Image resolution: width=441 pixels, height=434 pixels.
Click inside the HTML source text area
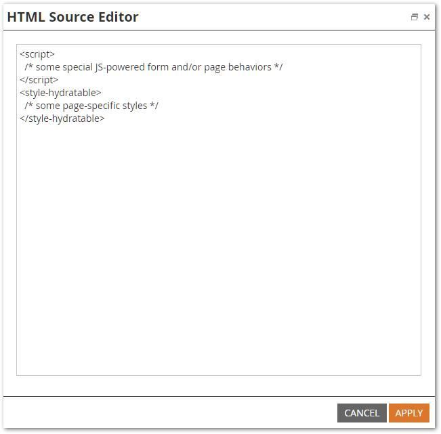click(x=219, y=210)
